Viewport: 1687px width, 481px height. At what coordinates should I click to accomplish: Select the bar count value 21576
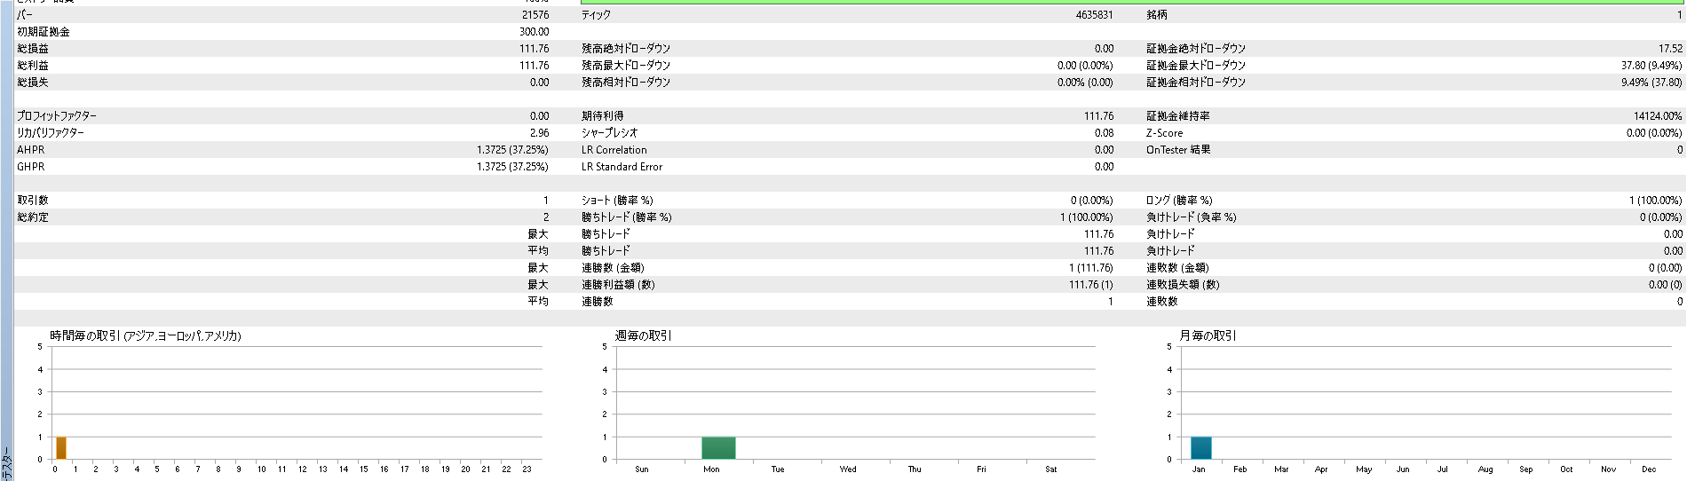[x=535, y=15]
